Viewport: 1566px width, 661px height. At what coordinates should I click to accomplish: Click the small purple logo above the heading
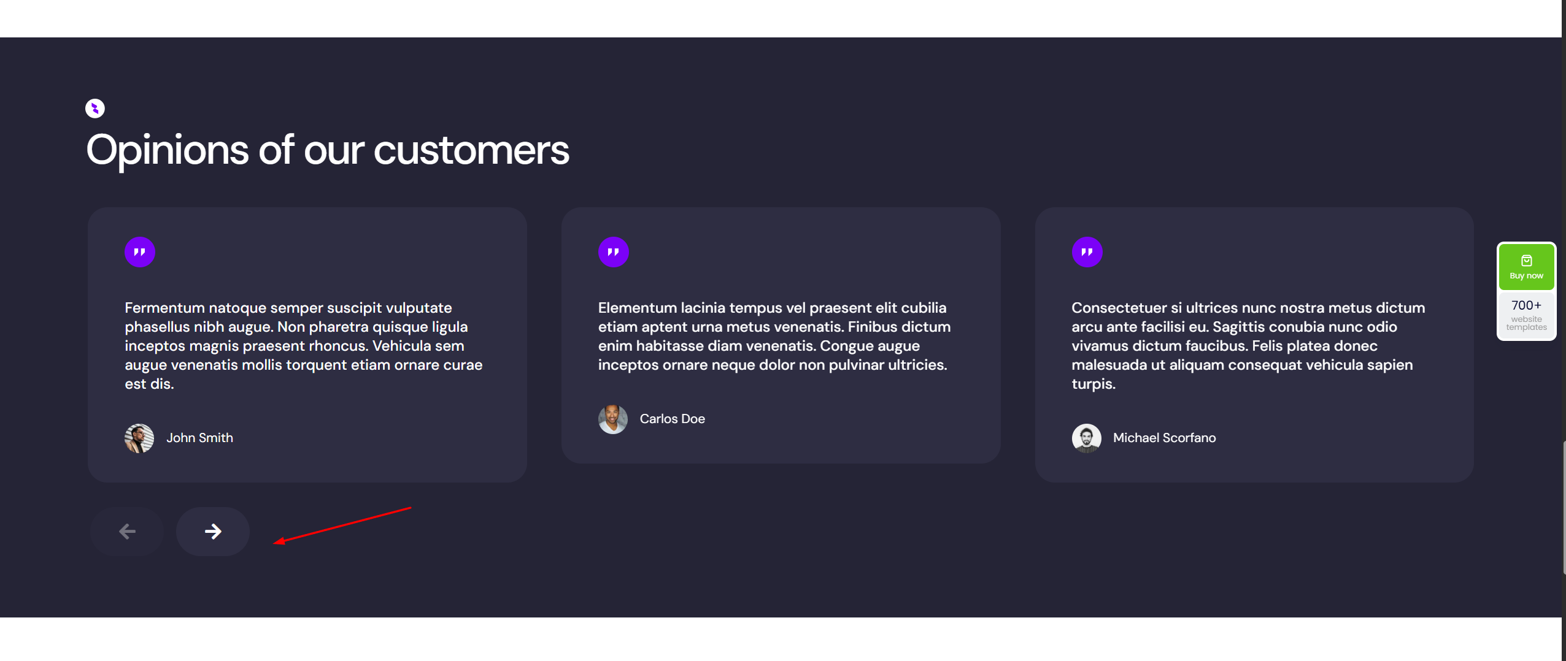tap(95, 109)
